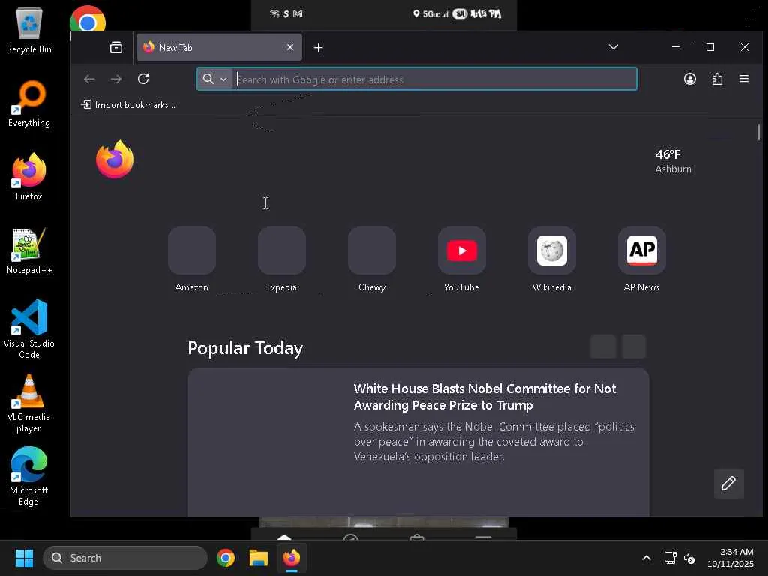Open the Chewy shortcut tile
This screenshot has height=576, width=768.
click(x=372, y=259)
